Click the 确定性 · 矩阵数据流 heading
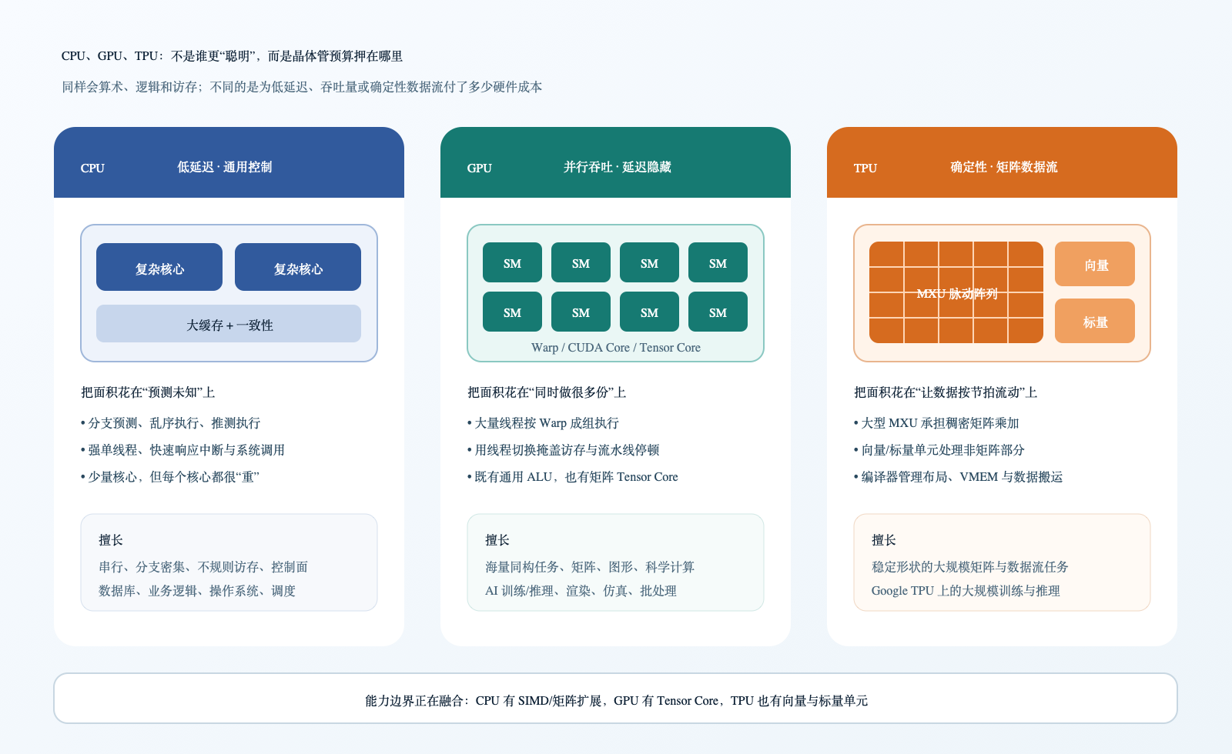The image size is (1232, 754). coord(1003,167)
